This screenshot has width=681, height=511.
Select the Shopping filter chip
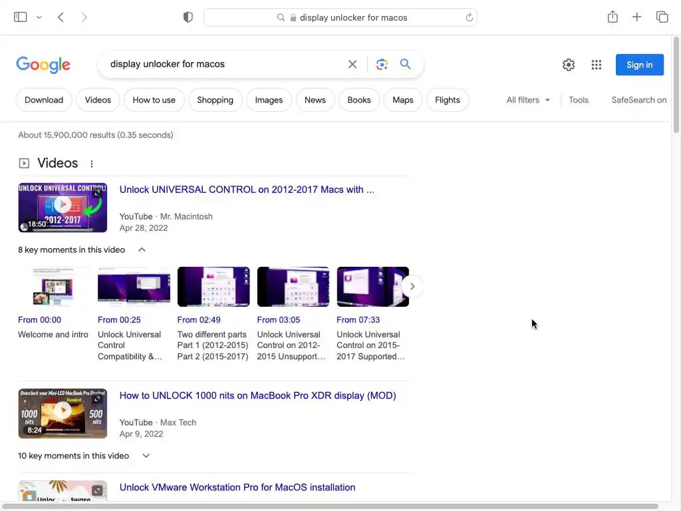point(215,100)
